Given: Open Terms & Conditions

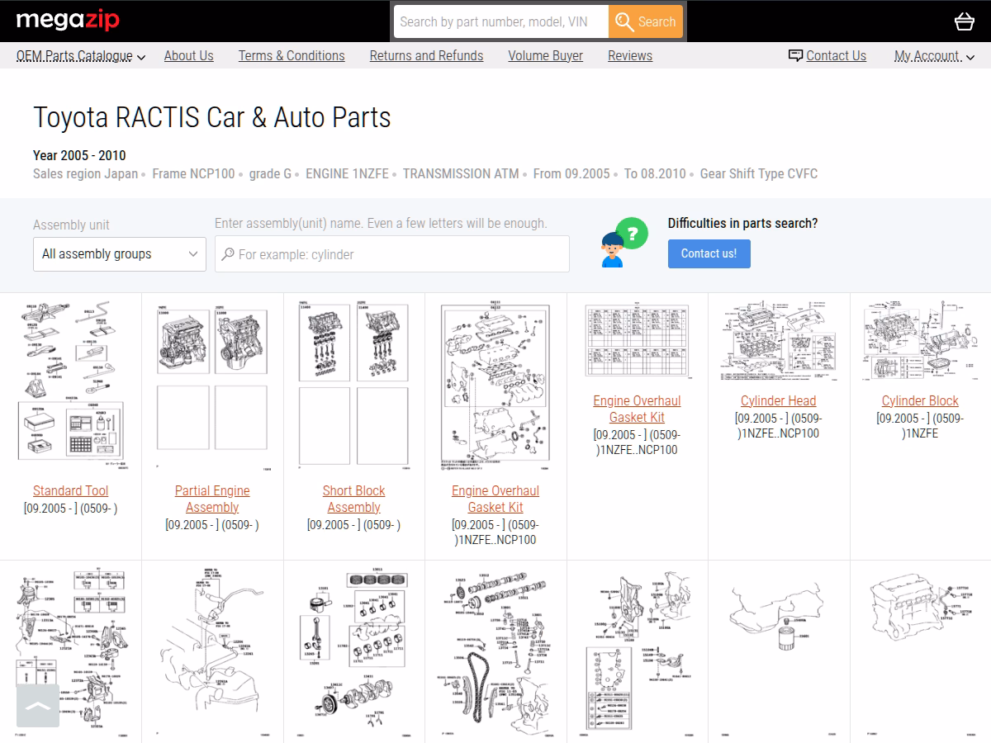Looking at the screenshot, I should 292,56.
